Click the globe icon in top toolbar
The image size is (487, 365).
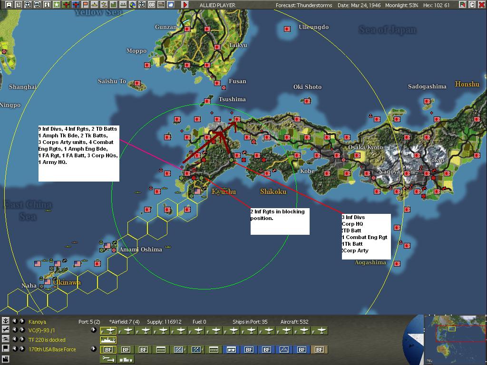(x=133, y=5)
